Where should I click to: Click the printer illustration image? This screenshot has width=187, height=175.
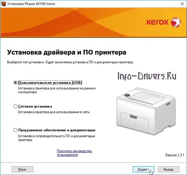pyautogui.click(x=146, y=111)
